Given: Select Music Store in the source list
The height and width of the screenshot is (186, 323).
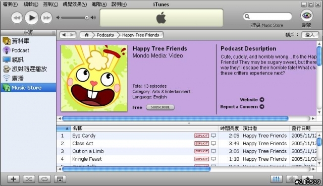Looking at the screenshot, I should point(28,88).
